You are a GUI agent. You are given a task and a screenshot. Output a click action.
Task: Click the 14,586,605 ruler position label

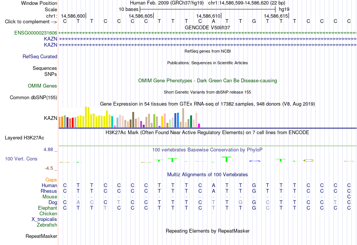tap(141, 16)
